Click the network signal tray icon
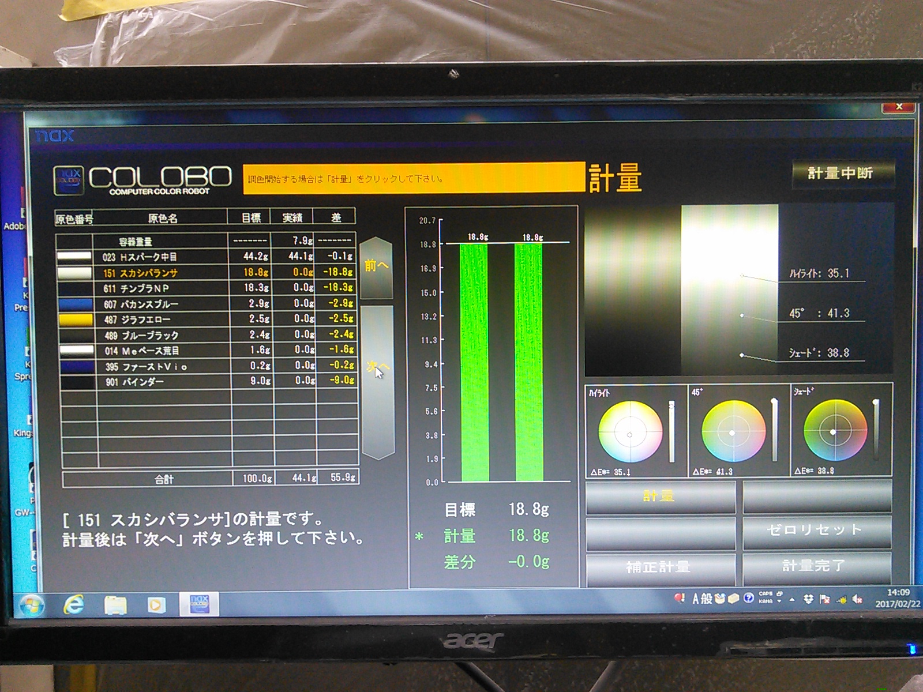Screen dimensions: 923x692 [842, 600]
